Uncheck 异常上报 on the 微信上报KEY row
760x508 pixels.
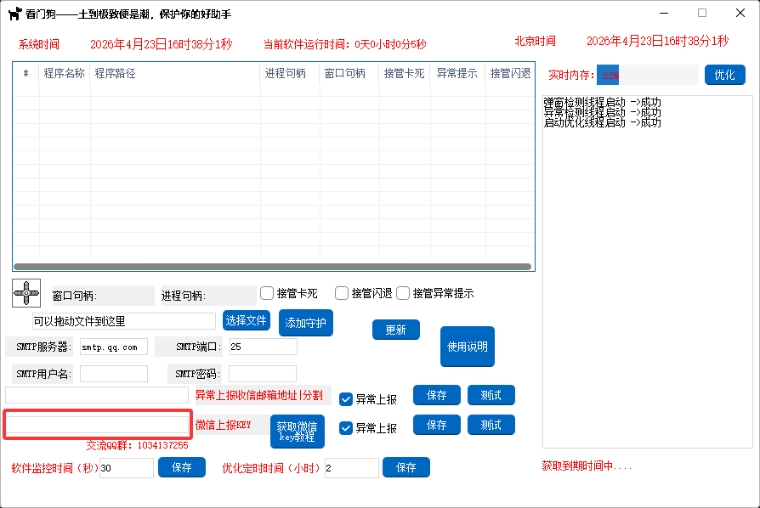(x=346, y=428)
